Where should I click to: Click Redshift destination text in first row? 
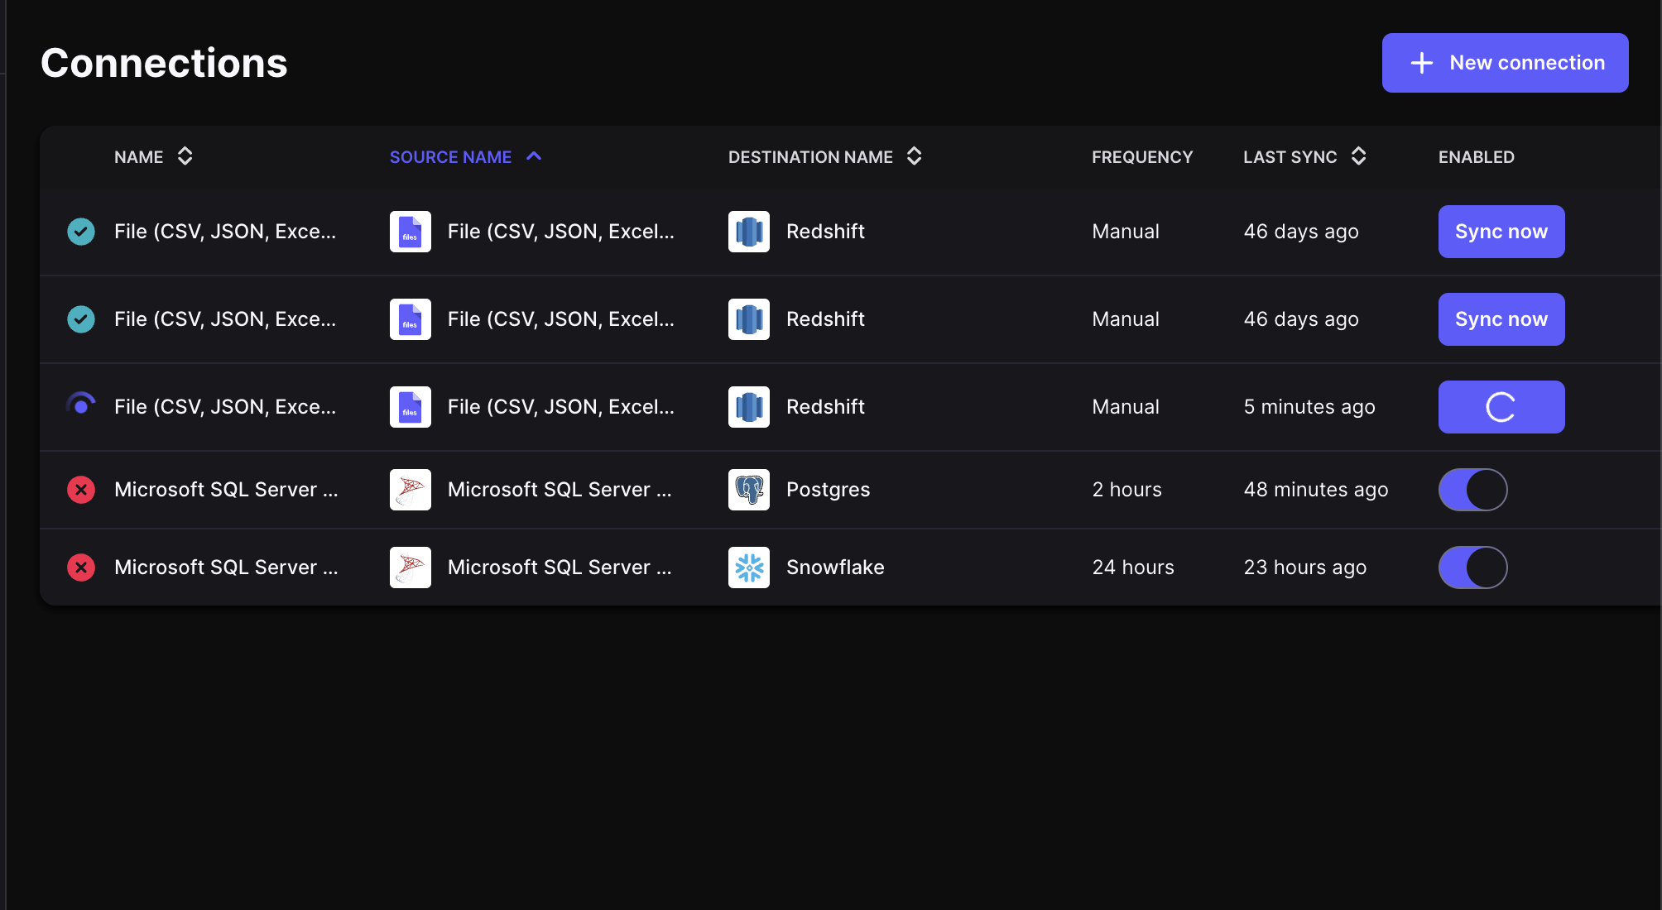pyautogui.click(x=825, y=232)
